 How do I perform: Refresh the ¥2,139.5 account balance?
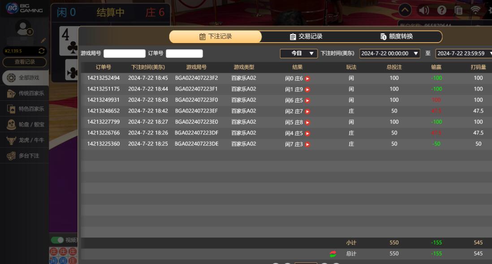coord(42,51)
